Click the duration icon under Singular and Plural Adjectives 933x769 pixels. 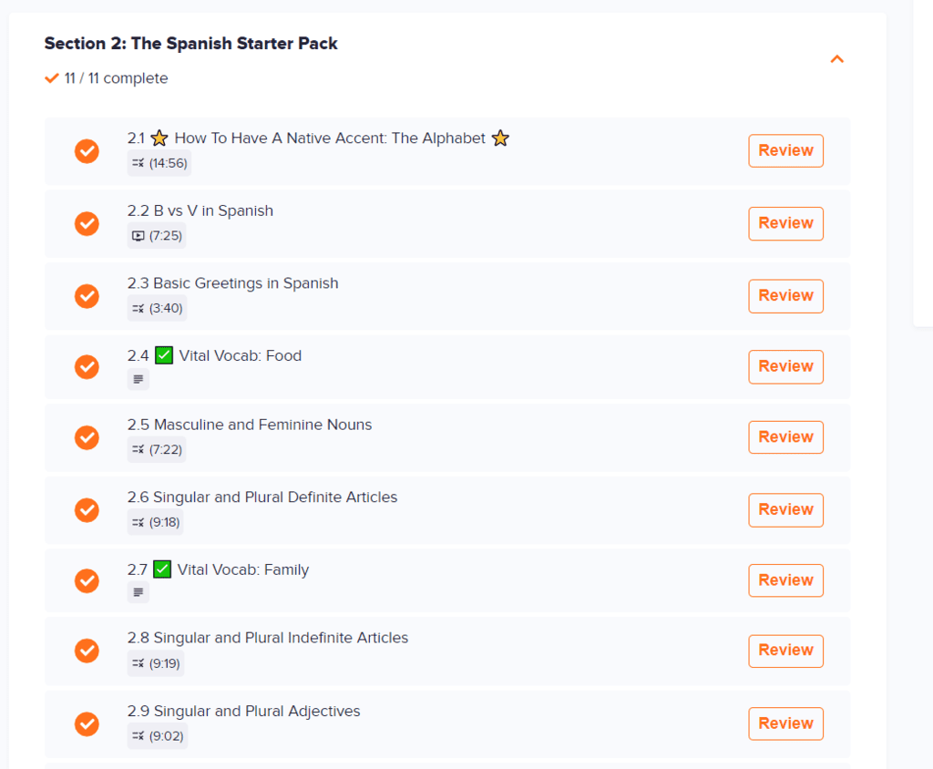tap(138, 736)
